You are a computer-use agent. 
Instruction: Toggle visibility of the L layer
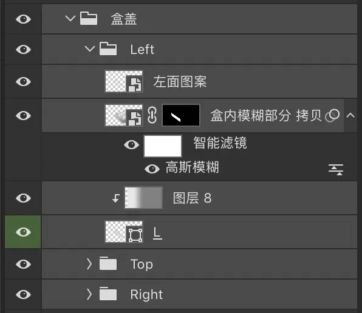pos(23,232)
